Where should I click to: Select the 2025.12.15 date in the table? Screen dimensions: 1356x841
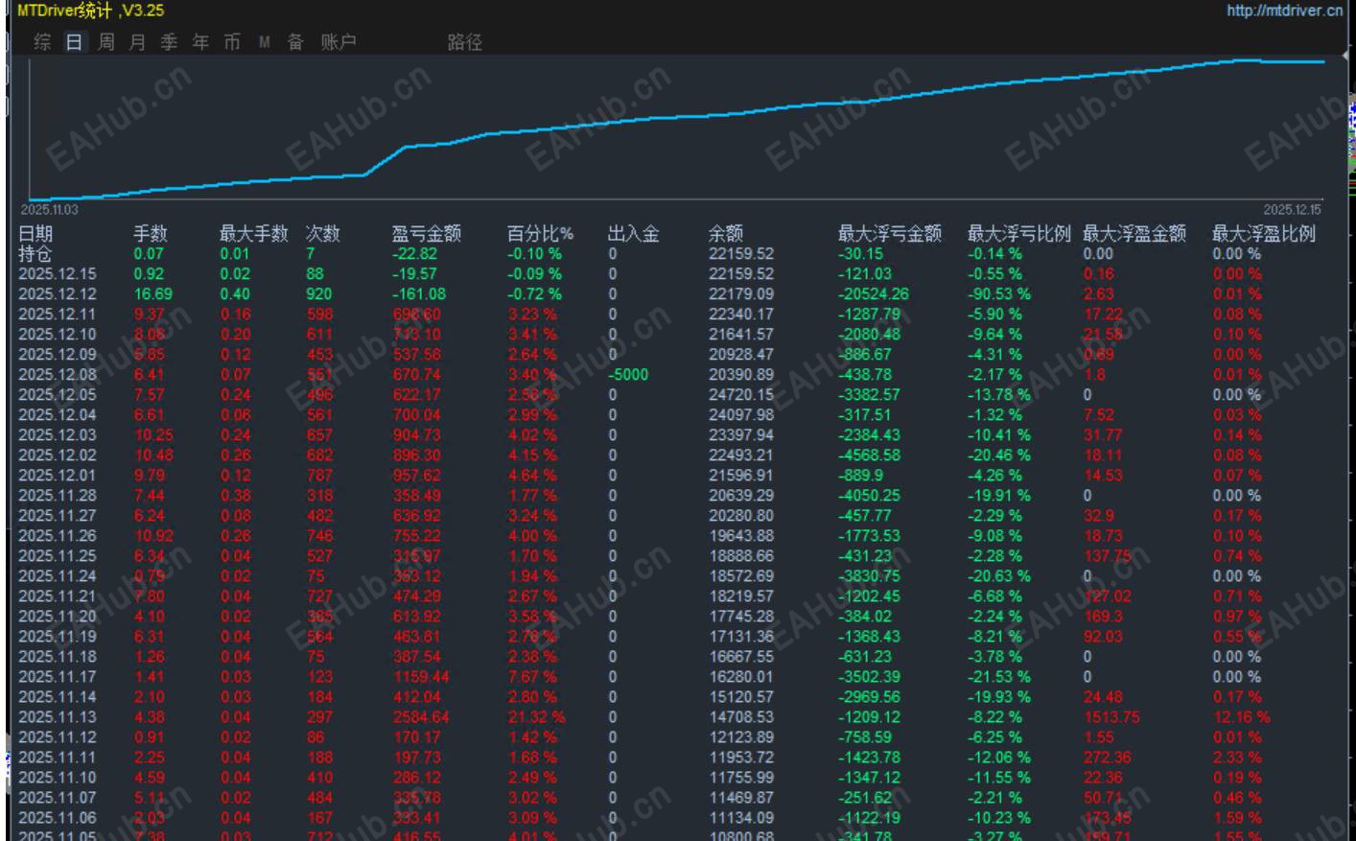click(x=58, y=274)
